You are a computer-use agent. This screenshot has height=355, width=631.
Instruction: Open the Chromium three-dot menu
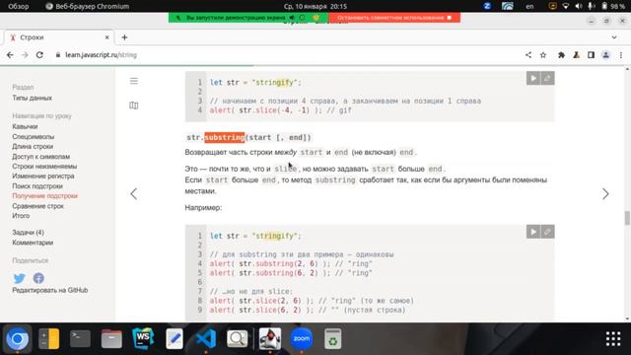(x=621, y=55)
